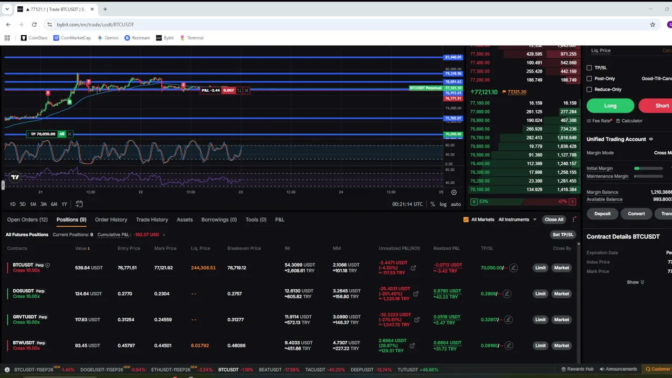This screenshot has height=378, width=672.
Task: Open the All Instruments dropdown
Action: [x=517, y=219]
